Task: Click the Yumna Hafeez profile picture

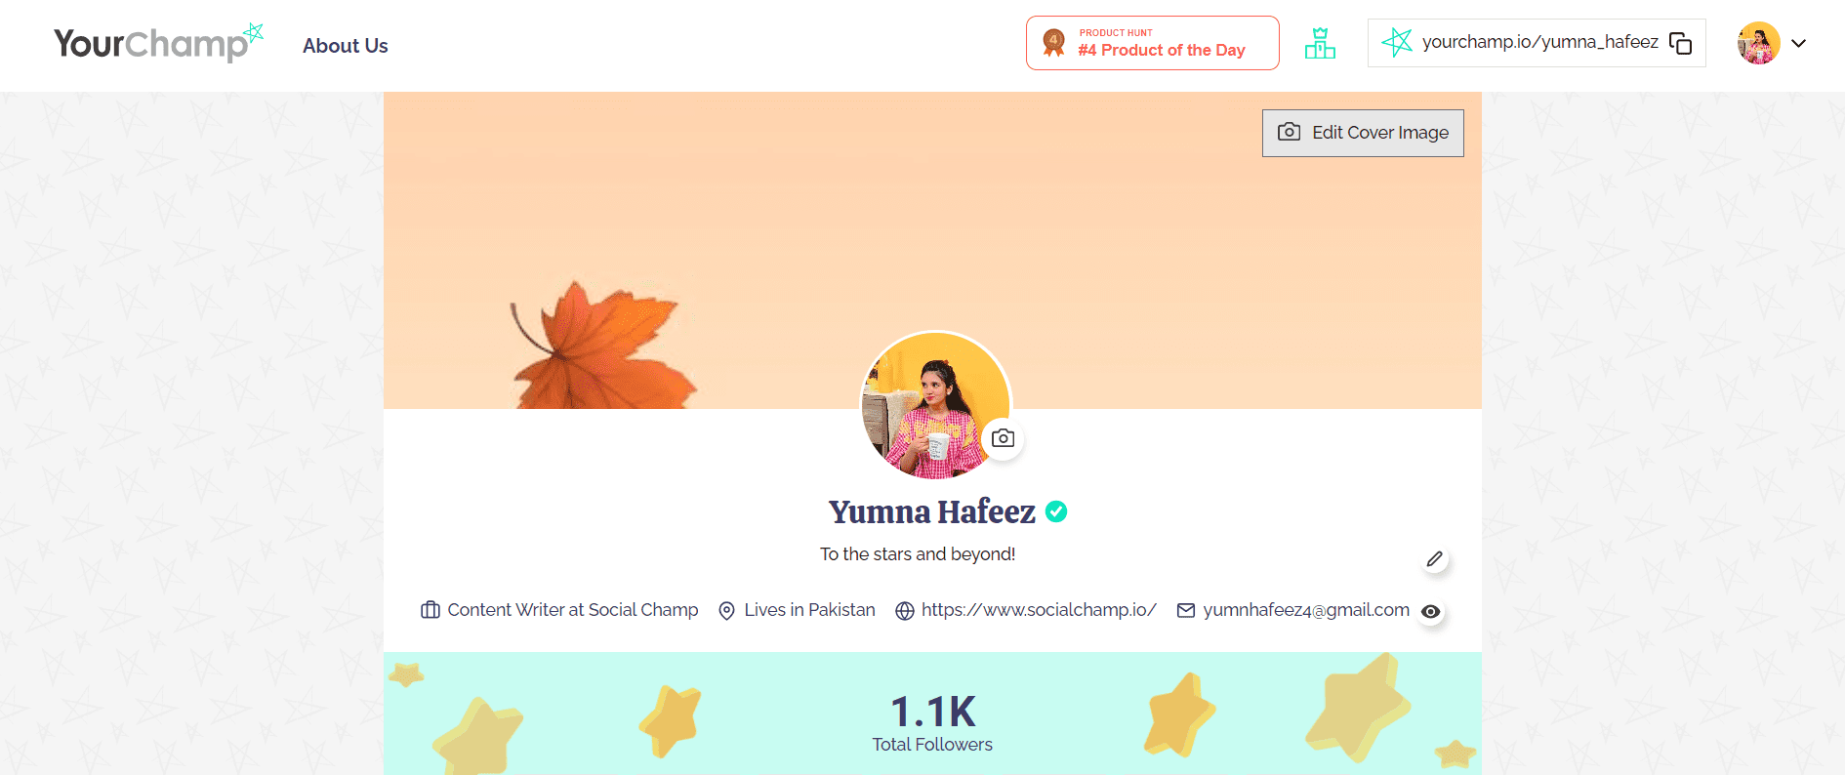Action: 927,405
